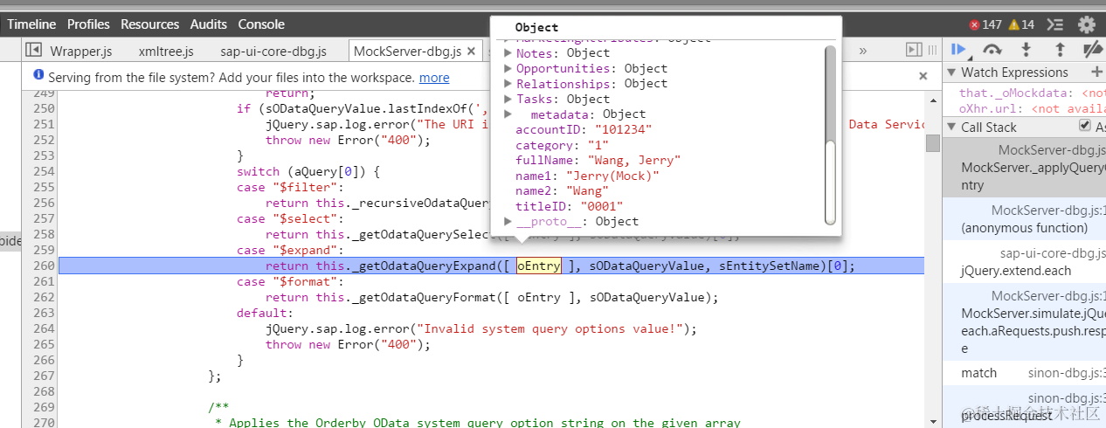Select MockServer._applyQuery call stack frame

[x=1024, y=167]
